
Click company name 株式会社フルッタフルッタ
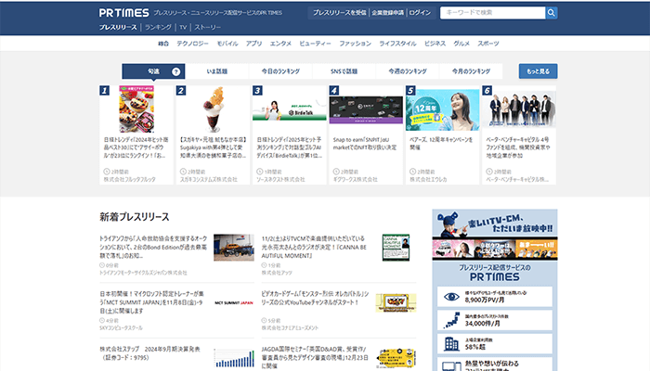coord(129,180)
